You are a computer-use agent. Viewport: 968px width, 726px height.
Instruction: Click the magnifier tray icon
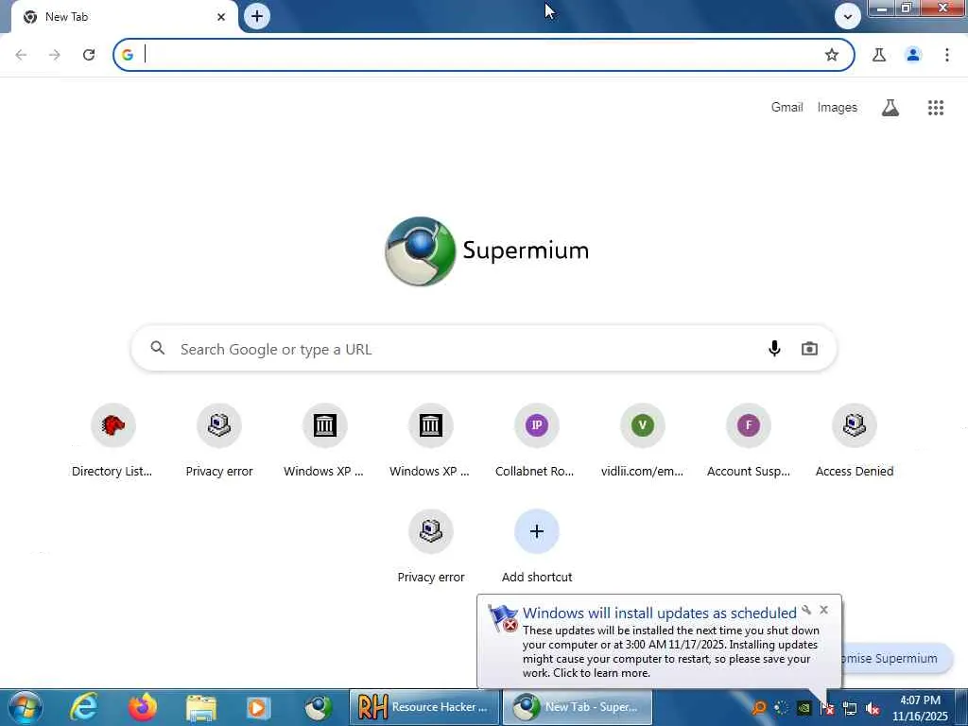(758, 708)
